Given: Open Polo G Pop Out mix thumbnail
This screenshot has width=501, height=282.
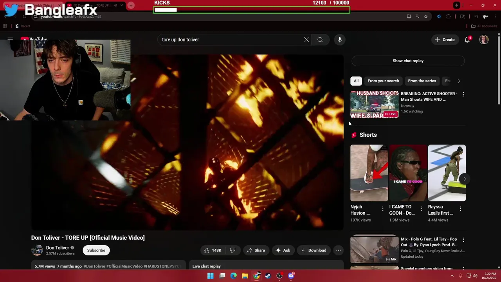Looking at the screenshot, I should click(375, 249).
